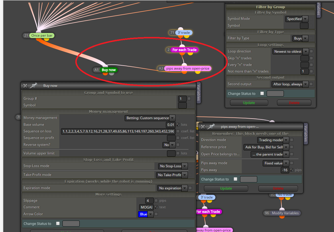Click Not more than n trades field

click(x=304, y=71)
